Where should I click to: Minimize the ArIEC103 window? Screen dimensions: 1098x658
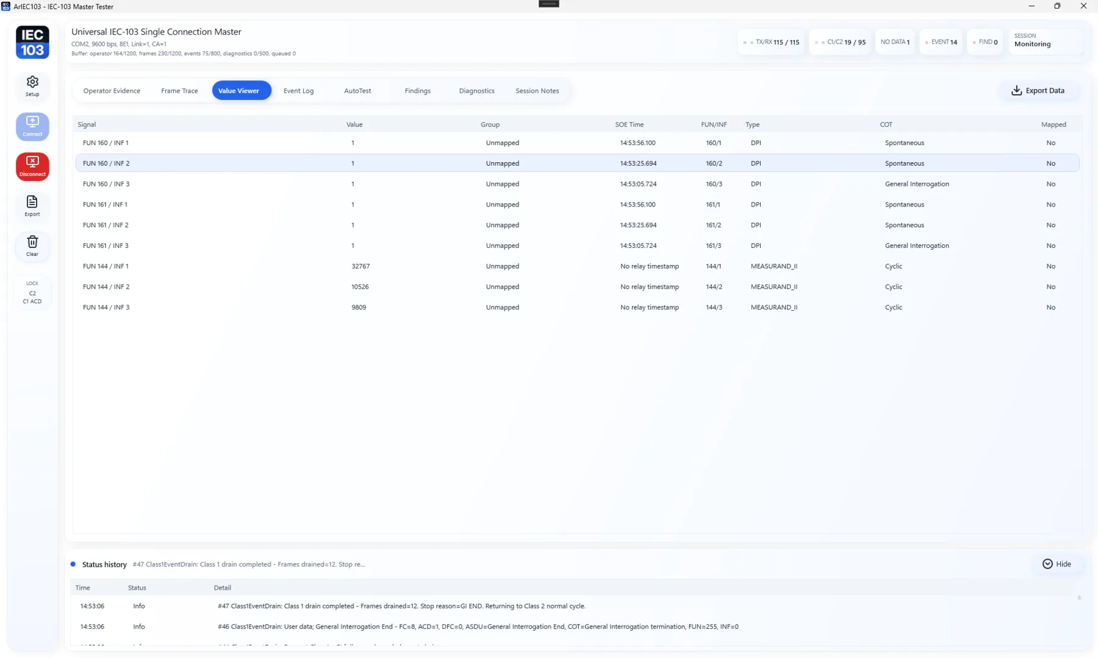tap(1032, 6)
